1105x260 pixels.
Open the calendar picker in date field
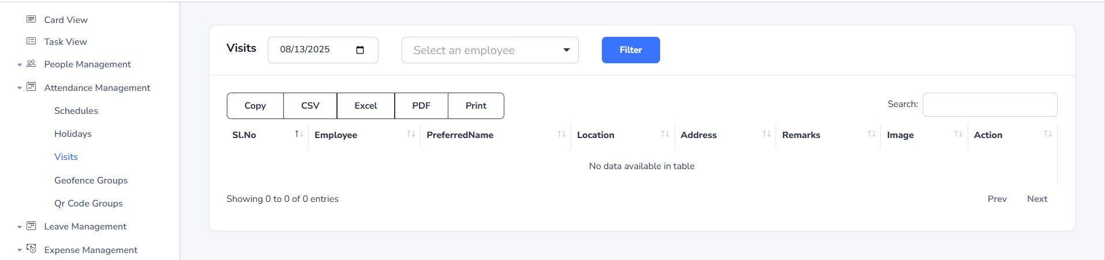360,50
